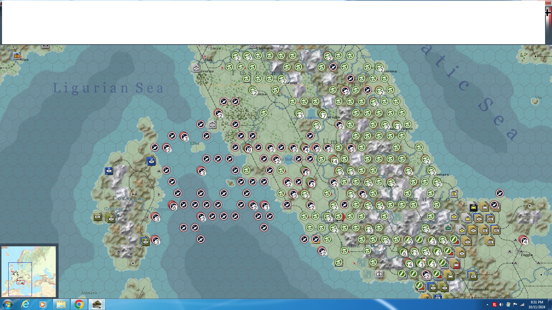Click the red fighter stack numbered 6 east of Corsica
The height and width of the screenshot is (310, 552).
(173, 206)
